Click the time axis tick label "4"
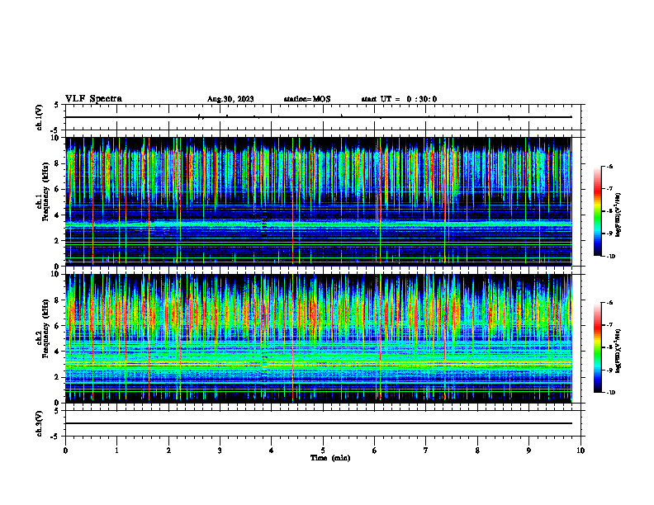Image resolution: width=654 pixels, height=505 pixels. 272,451
